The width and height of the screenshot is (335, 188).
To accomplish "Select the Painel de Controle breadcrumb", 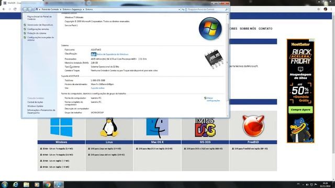I will [x=50, y=9].
